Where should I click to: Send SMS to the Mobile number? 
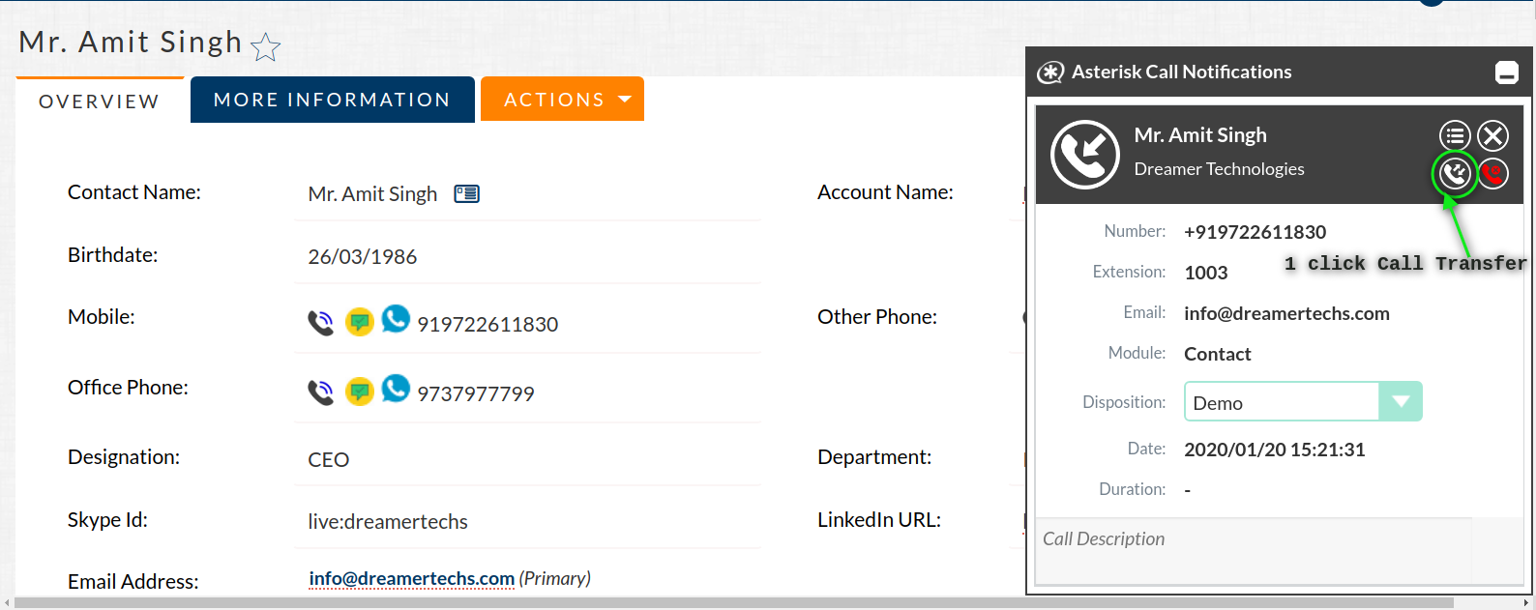coord(360,322)
